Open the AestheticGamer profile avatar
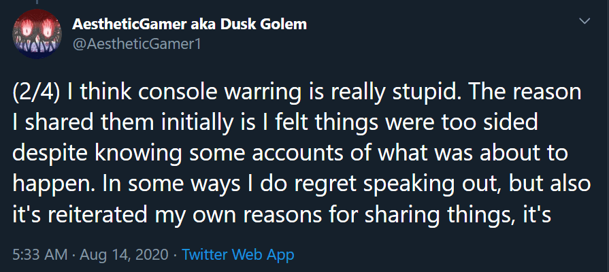The height and width of the screenshot is (272, 609). (x=37, y=34)
